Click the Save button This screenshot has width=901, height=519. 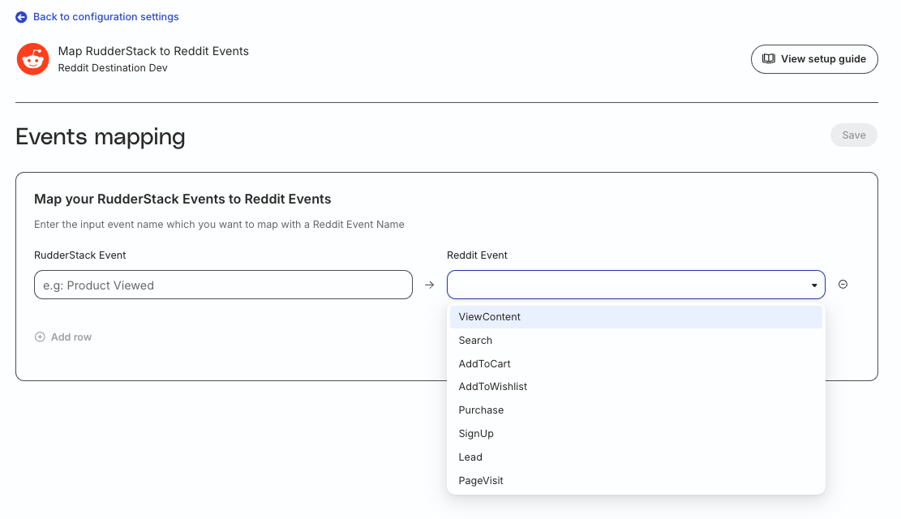(x=853, y=135)
